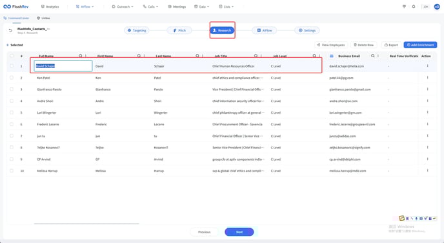Open action menu for Gianfranco Parolo row

point(428,89)
